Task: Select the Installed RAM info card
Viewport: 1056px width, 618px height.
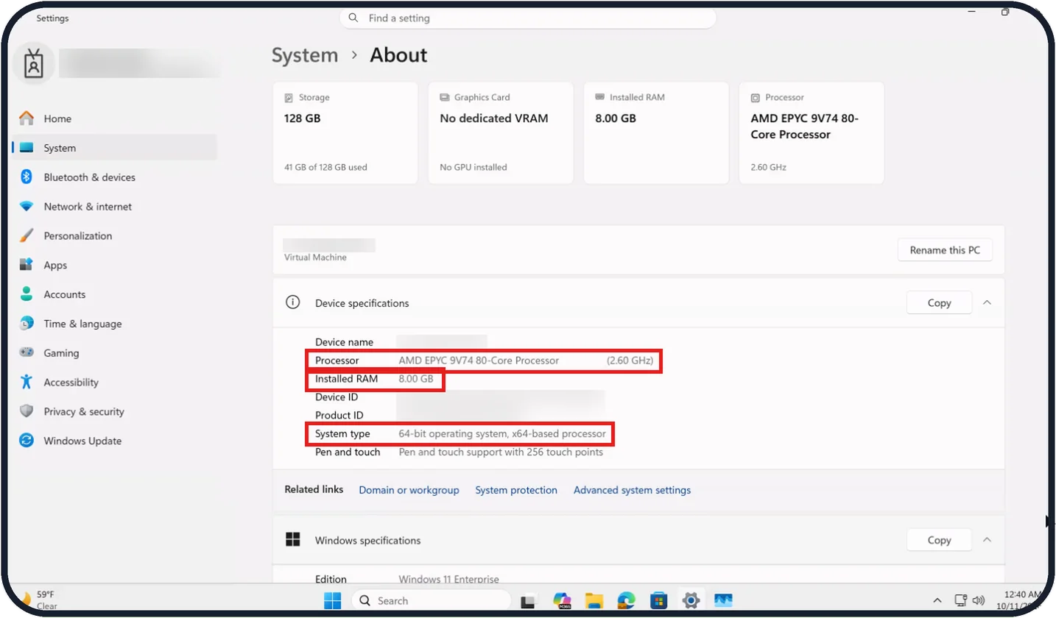Action: click(x=656, y=132)
